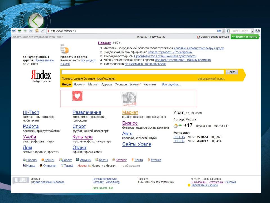
Task: Open the Все службы link
Action: [171, 84]
